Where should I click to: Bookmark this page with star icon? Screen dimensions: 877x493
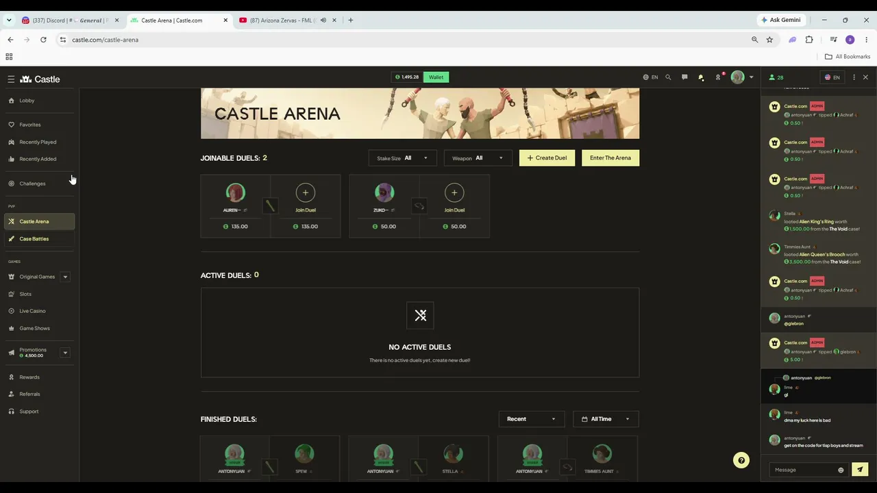[x=769, y=40]
